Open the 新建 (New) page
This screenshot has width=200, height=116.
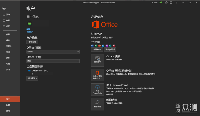point(6,20)
